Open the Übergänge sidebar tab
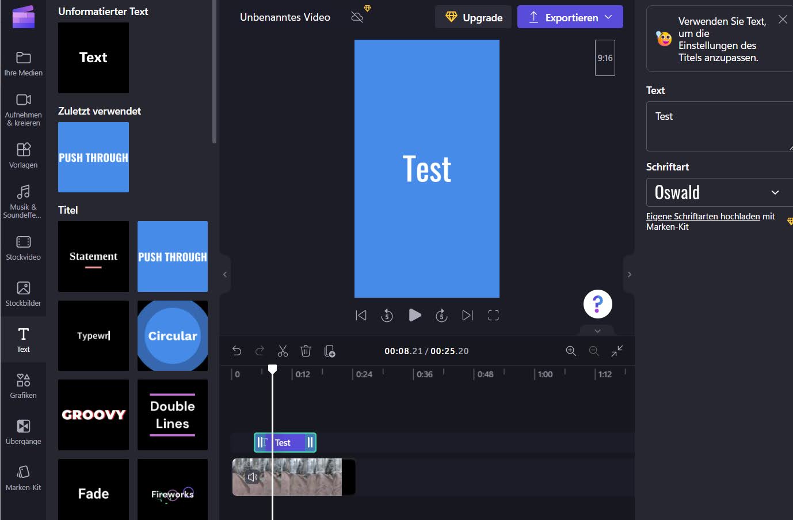793x520 pixels. click(x=23, y=432)
